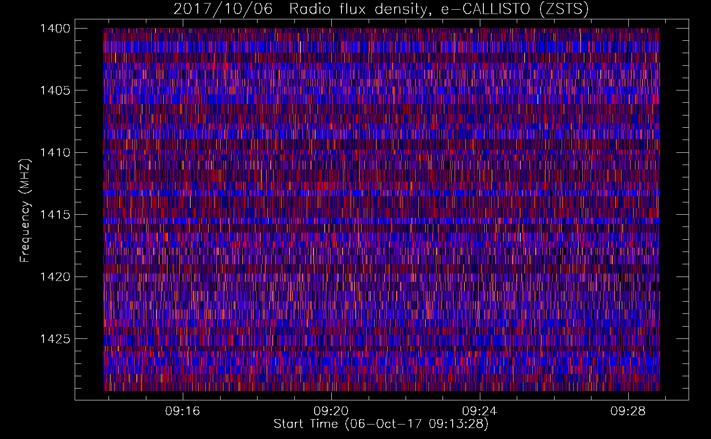Screen dimensions: 711x439
Task: Click the 09:24 time tick label
Action: click(x=479, y=411)
